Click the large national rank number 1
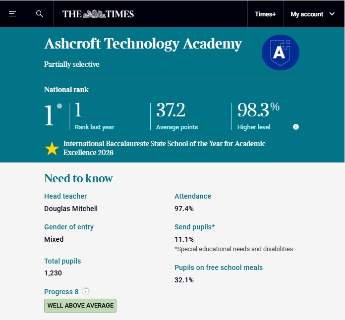345x320 pixels. (50, 115)
